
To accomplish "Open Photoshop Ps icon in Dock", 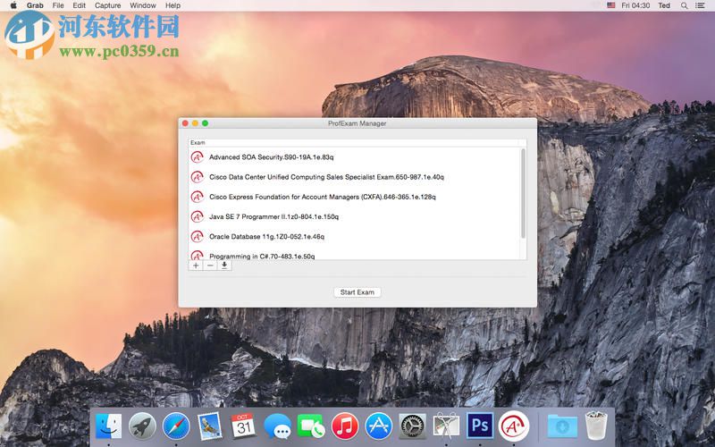I will 480,426.
